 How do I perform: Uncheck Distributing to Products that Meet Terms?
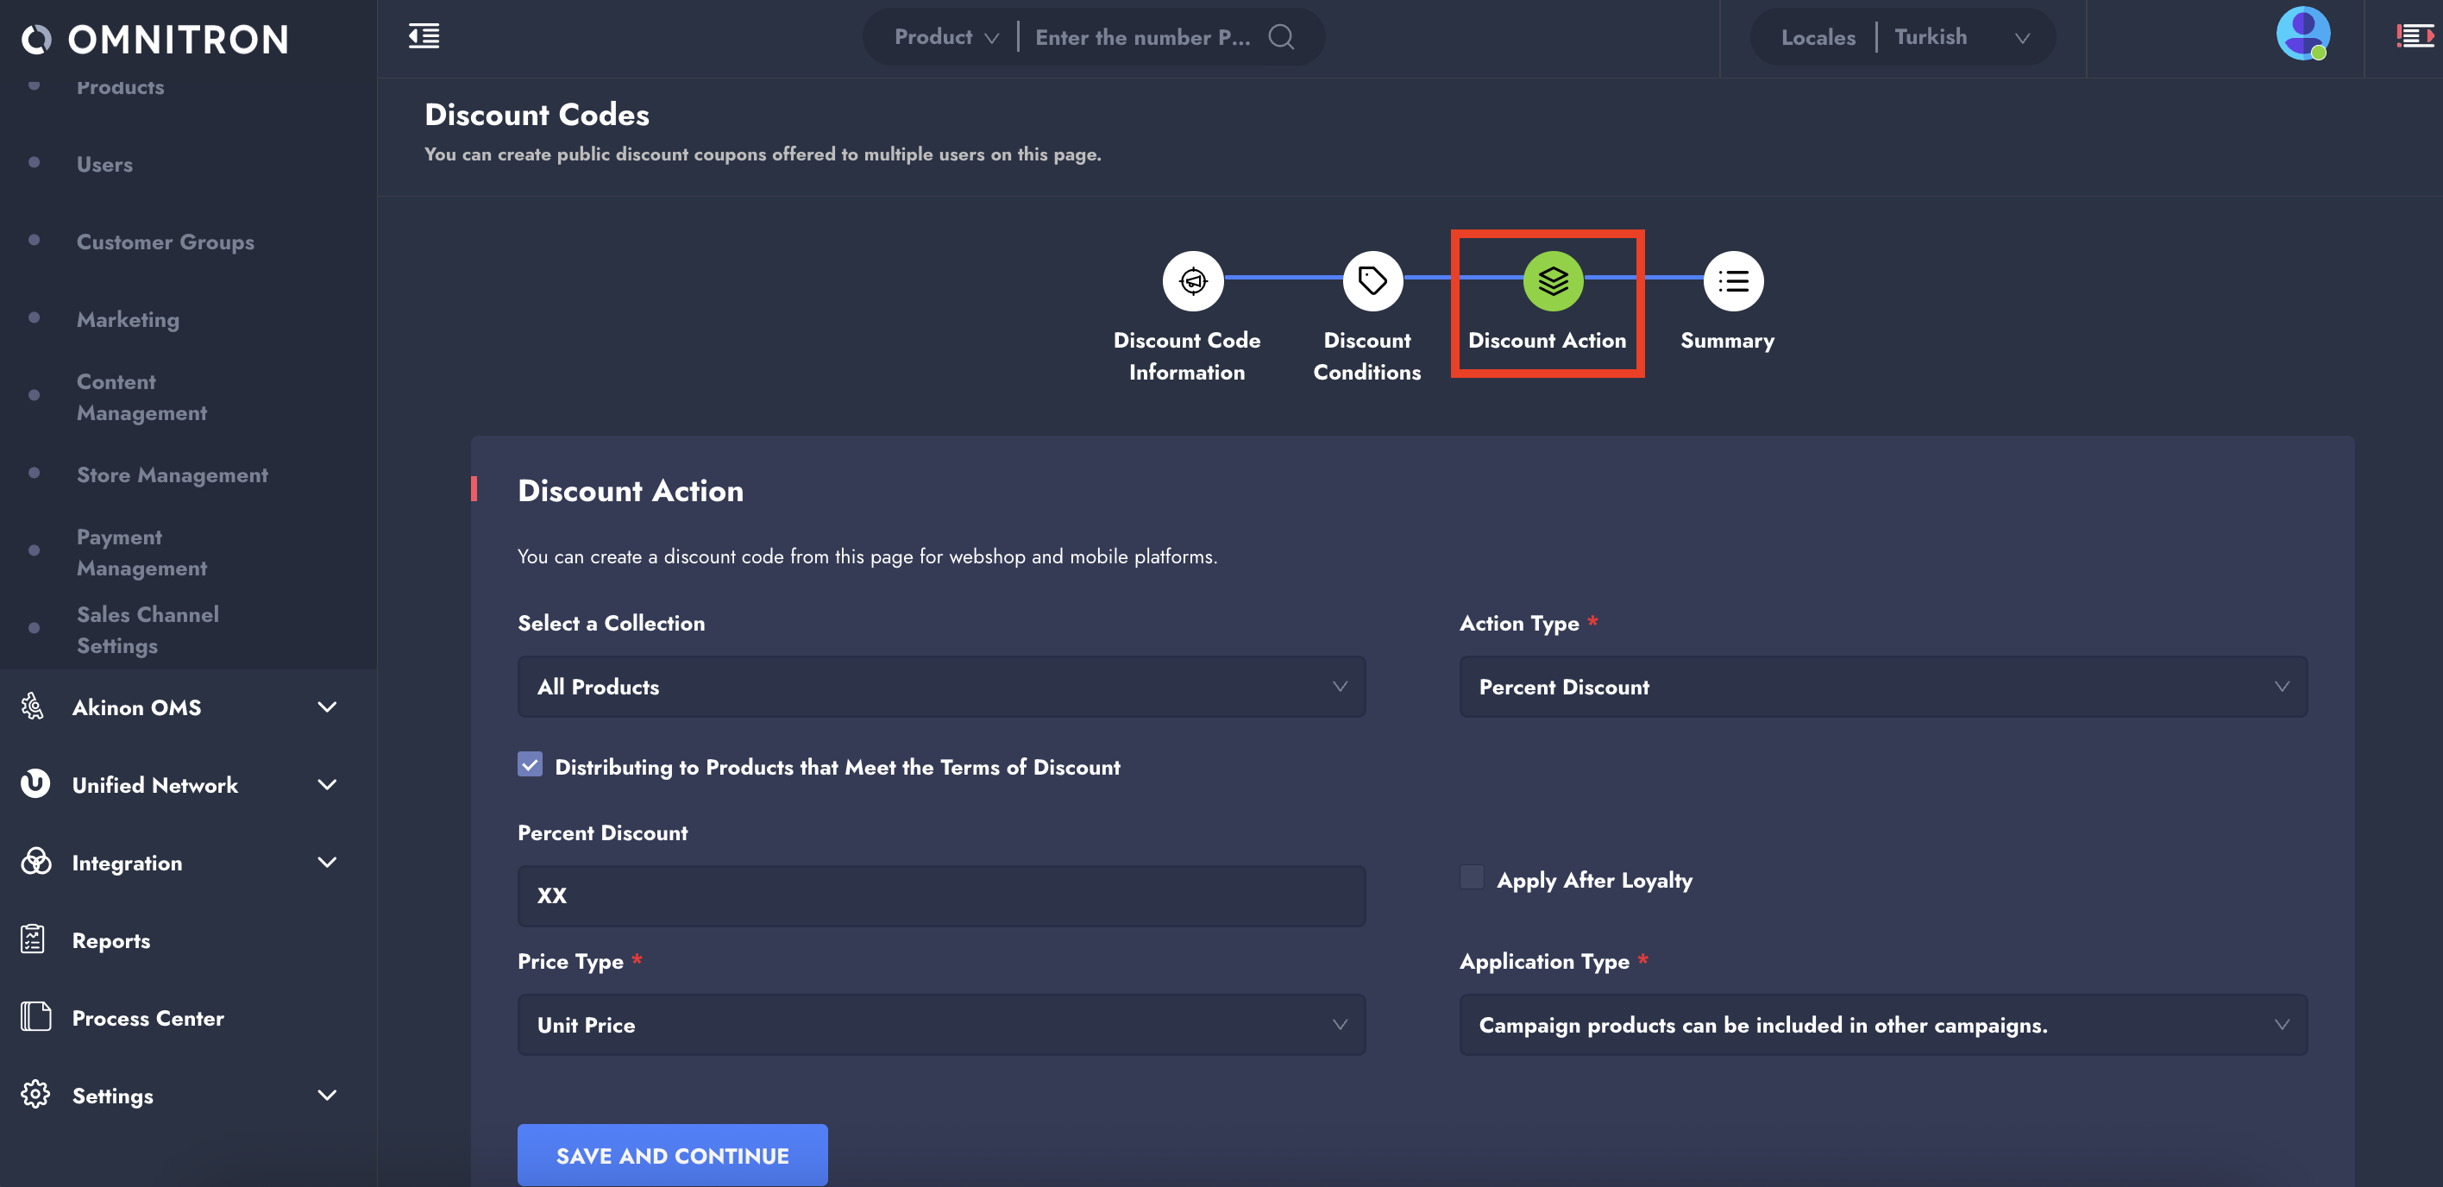531,764
